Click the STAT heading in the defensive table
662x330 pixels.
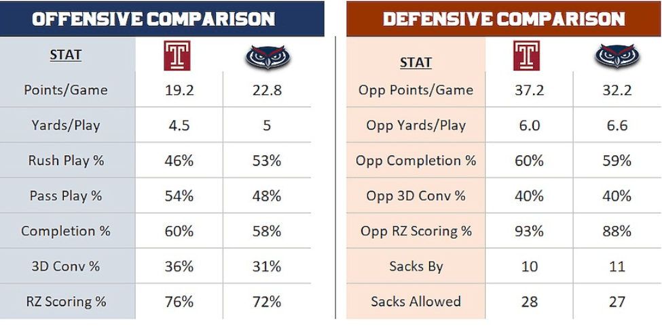416,63
